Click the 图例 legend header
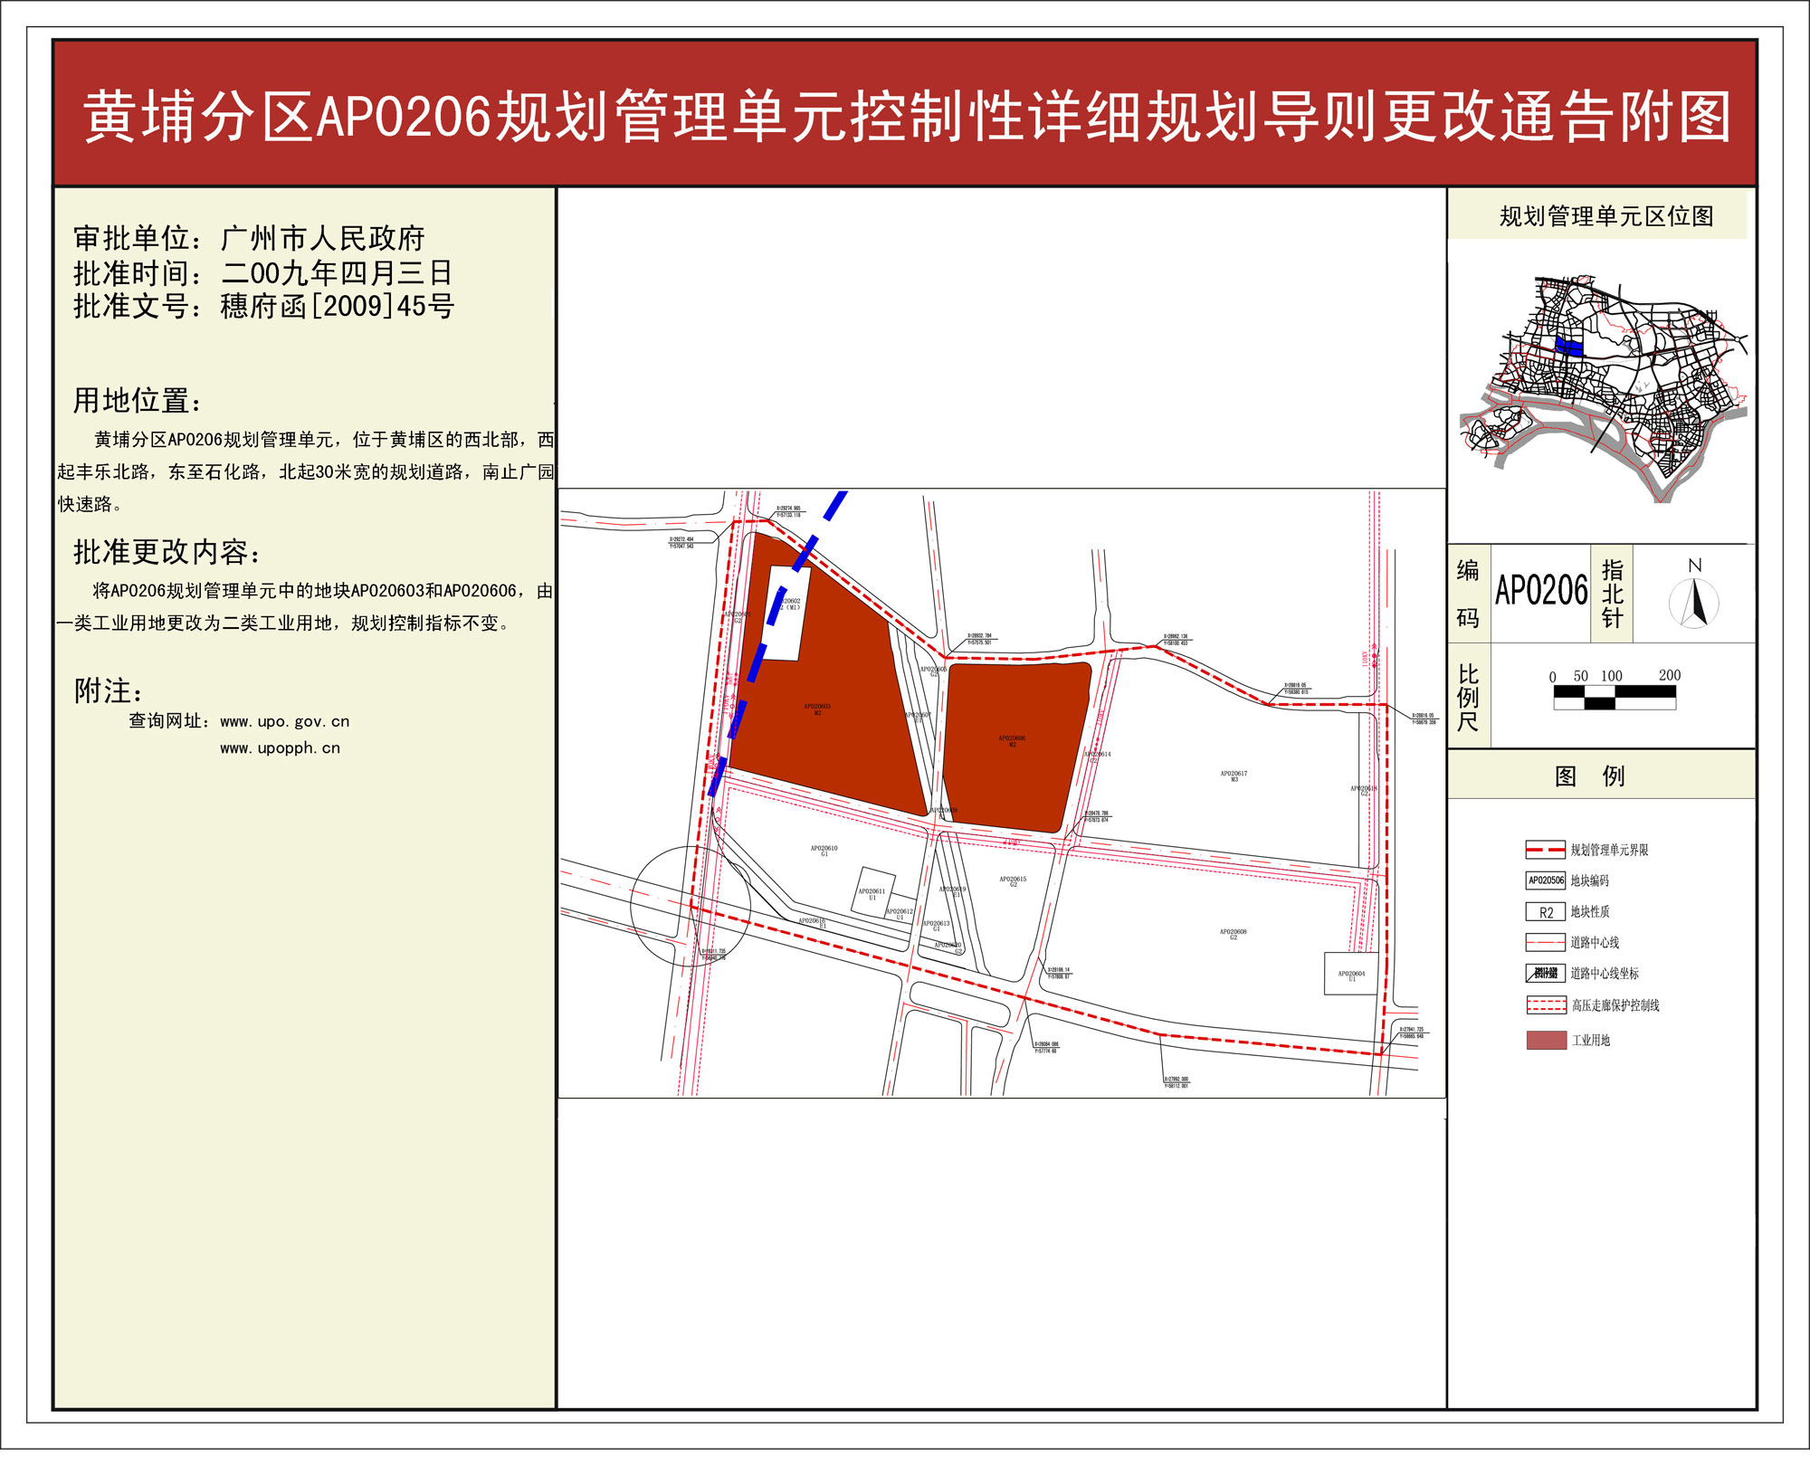Screen dimensions: 1810x1475 pos(1589,776)
